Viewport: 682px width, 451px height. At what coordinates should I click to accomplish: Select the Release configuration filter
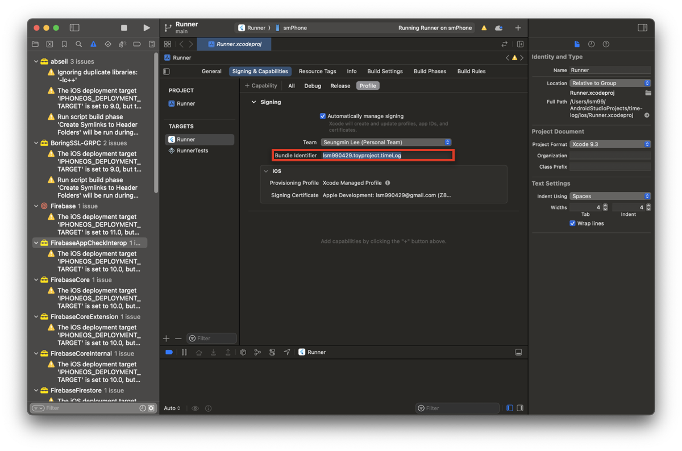tap(340, 86)
